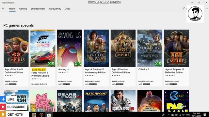Viewport: 209px width, 117px height.
Task: Click the Age of Empires II: Definitive Edition title
Action: pyautogui.click(x=14, y=71)
